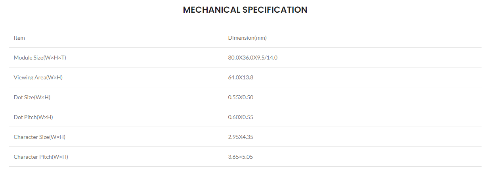Click the Character Pitch(W×H) label

(x=41, y=157)
